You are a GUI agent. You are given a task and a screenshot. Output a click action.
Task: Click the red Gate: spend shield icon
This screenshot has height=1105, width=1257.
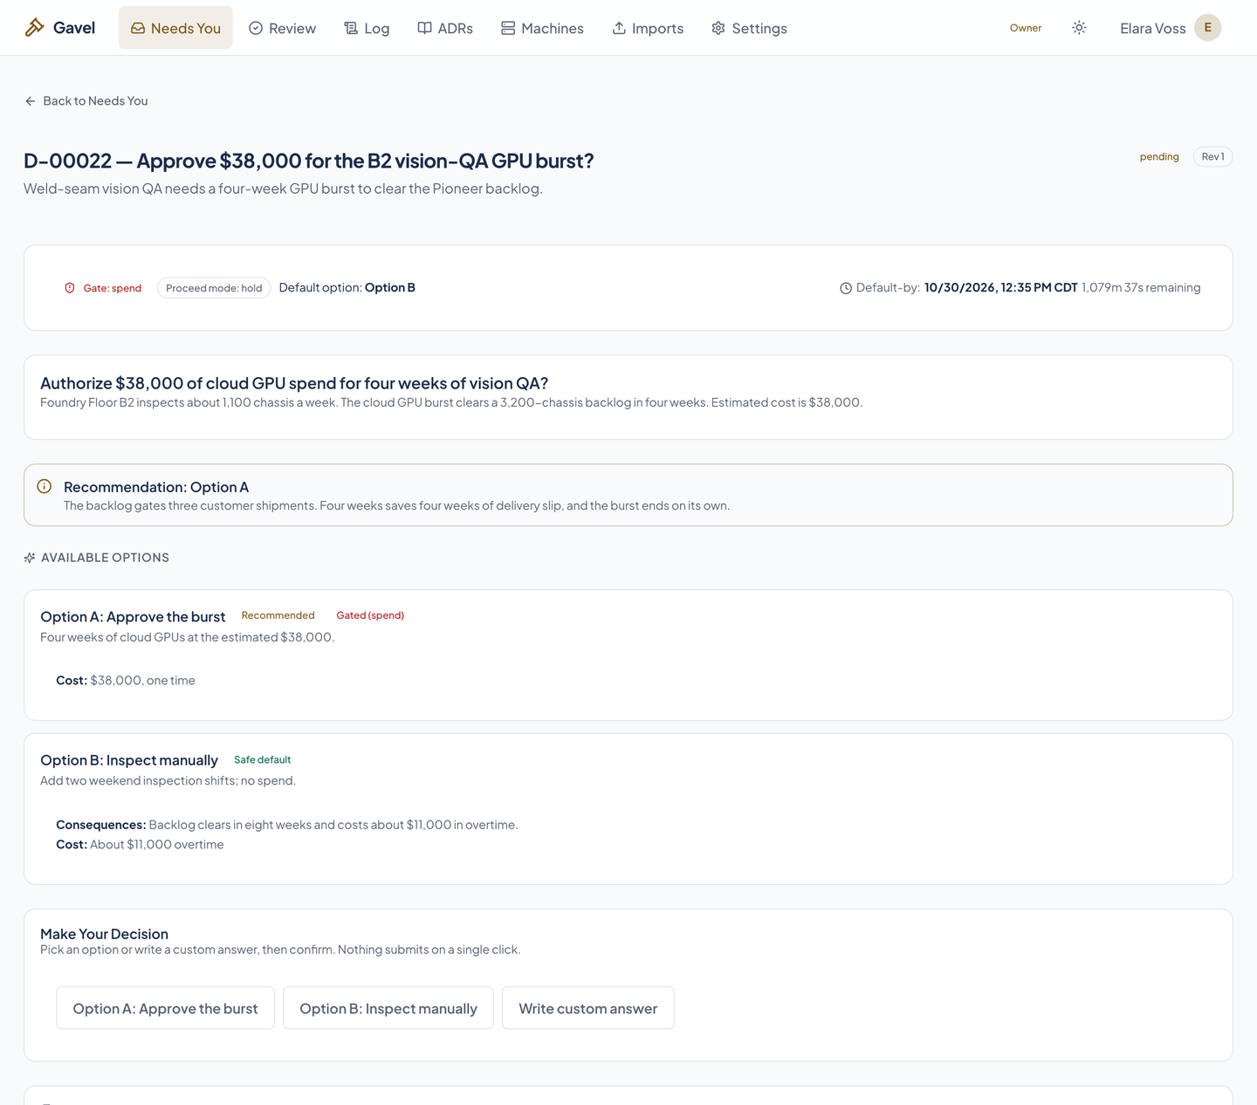[70, 288]
